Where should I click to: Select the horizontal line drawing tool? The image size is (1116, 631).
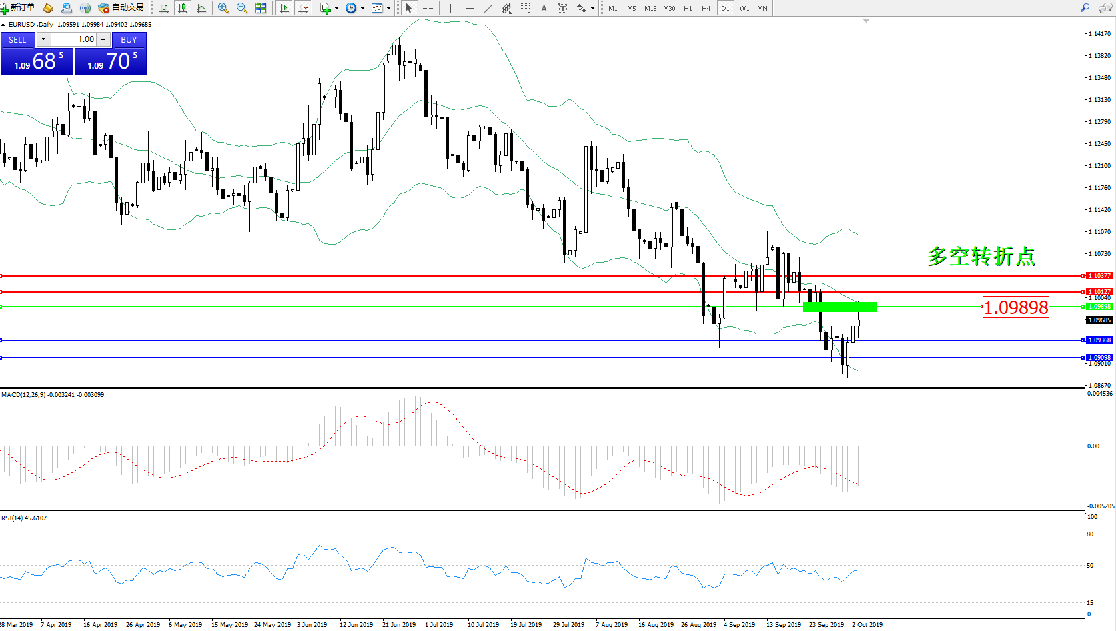point(470,8)
